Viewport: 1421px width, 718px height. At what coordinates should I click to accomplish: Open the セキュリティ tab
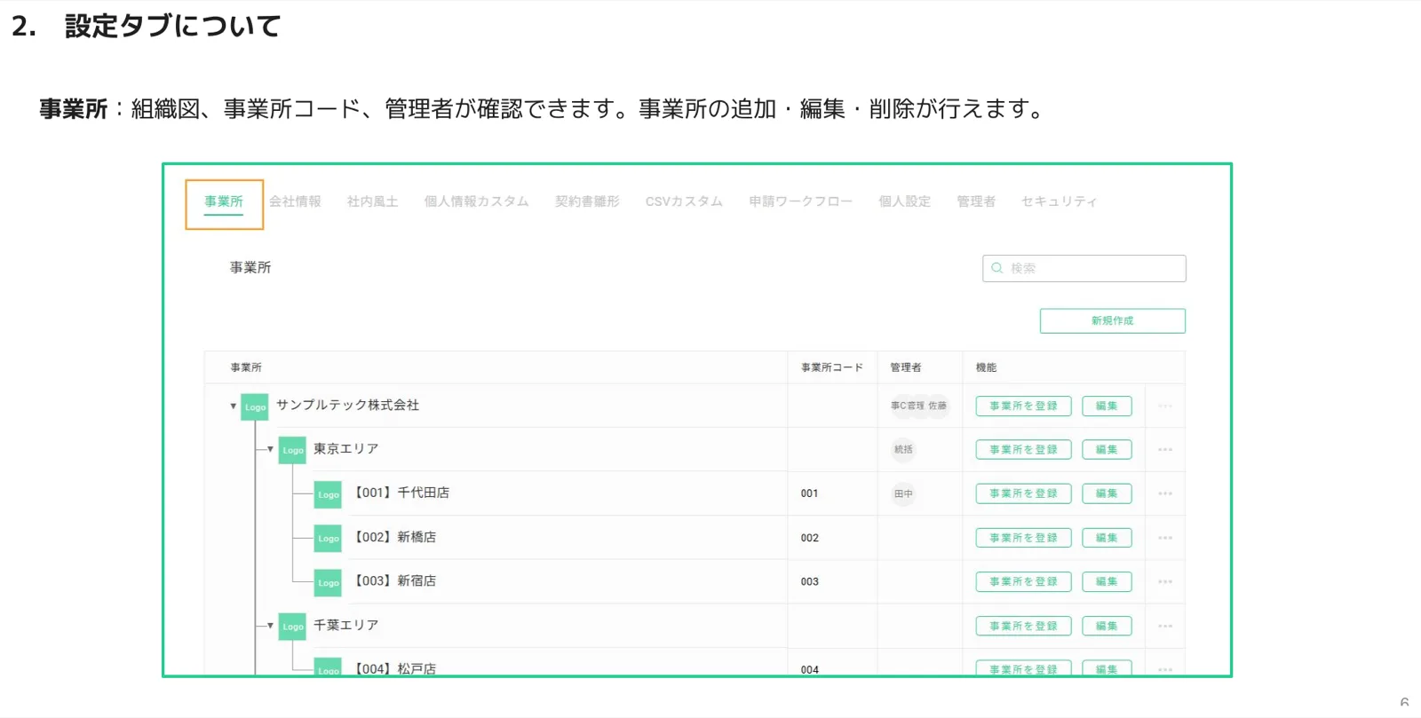1059,201
